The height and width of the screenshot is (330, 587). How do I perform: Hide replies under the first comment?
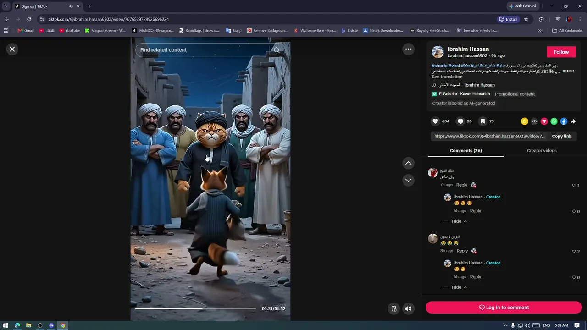(459, 221)
